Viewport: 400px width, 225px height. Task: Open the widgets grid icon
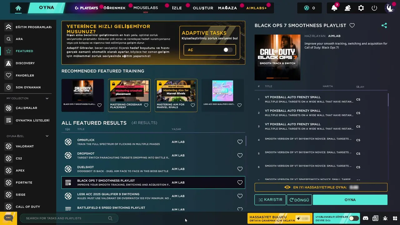pos(395,218)
